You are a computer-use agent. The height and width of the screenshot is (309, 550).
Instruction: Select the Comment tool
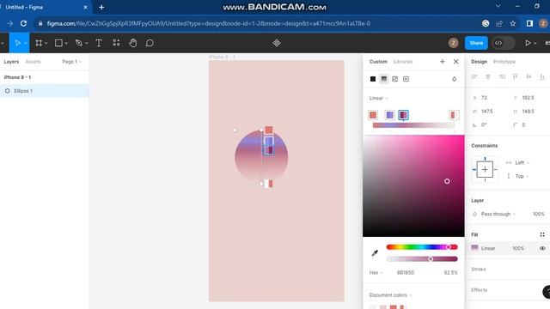[x=150, y=43]
